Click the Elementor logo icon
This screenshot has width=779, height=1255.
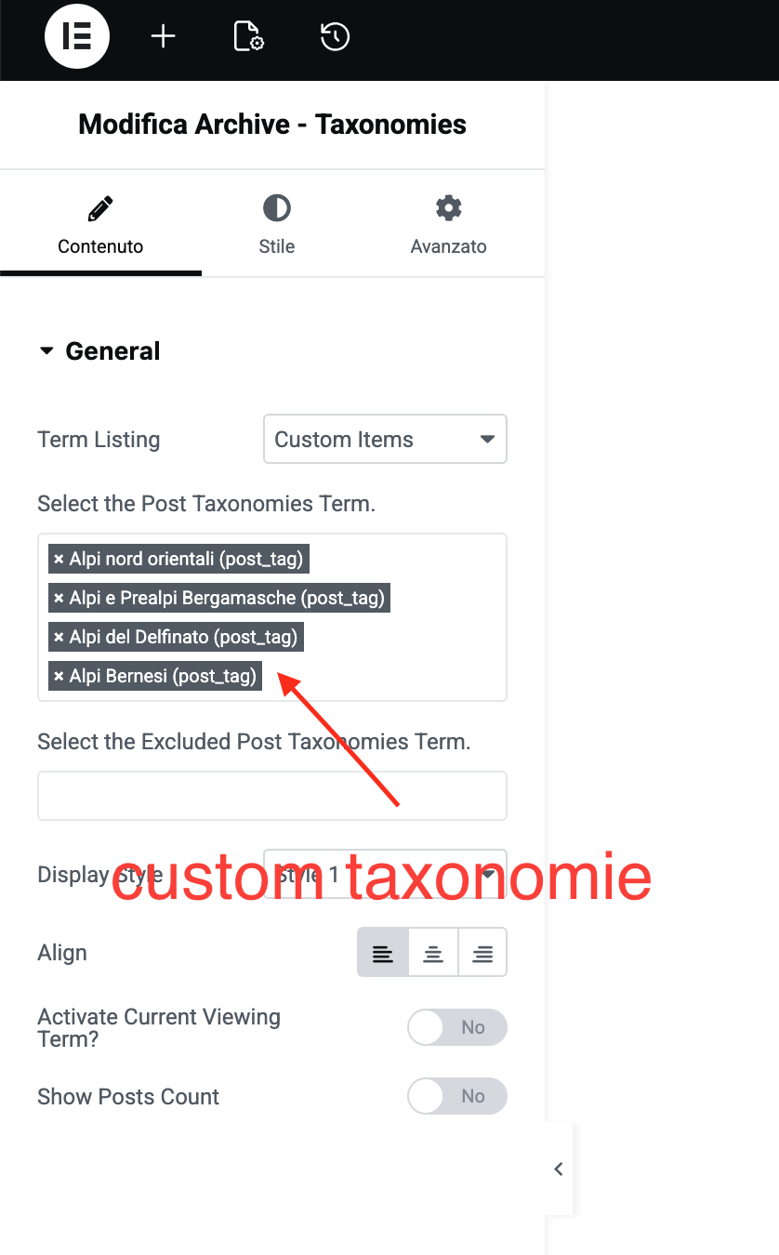pyautogui.click(x=77, y=37)
